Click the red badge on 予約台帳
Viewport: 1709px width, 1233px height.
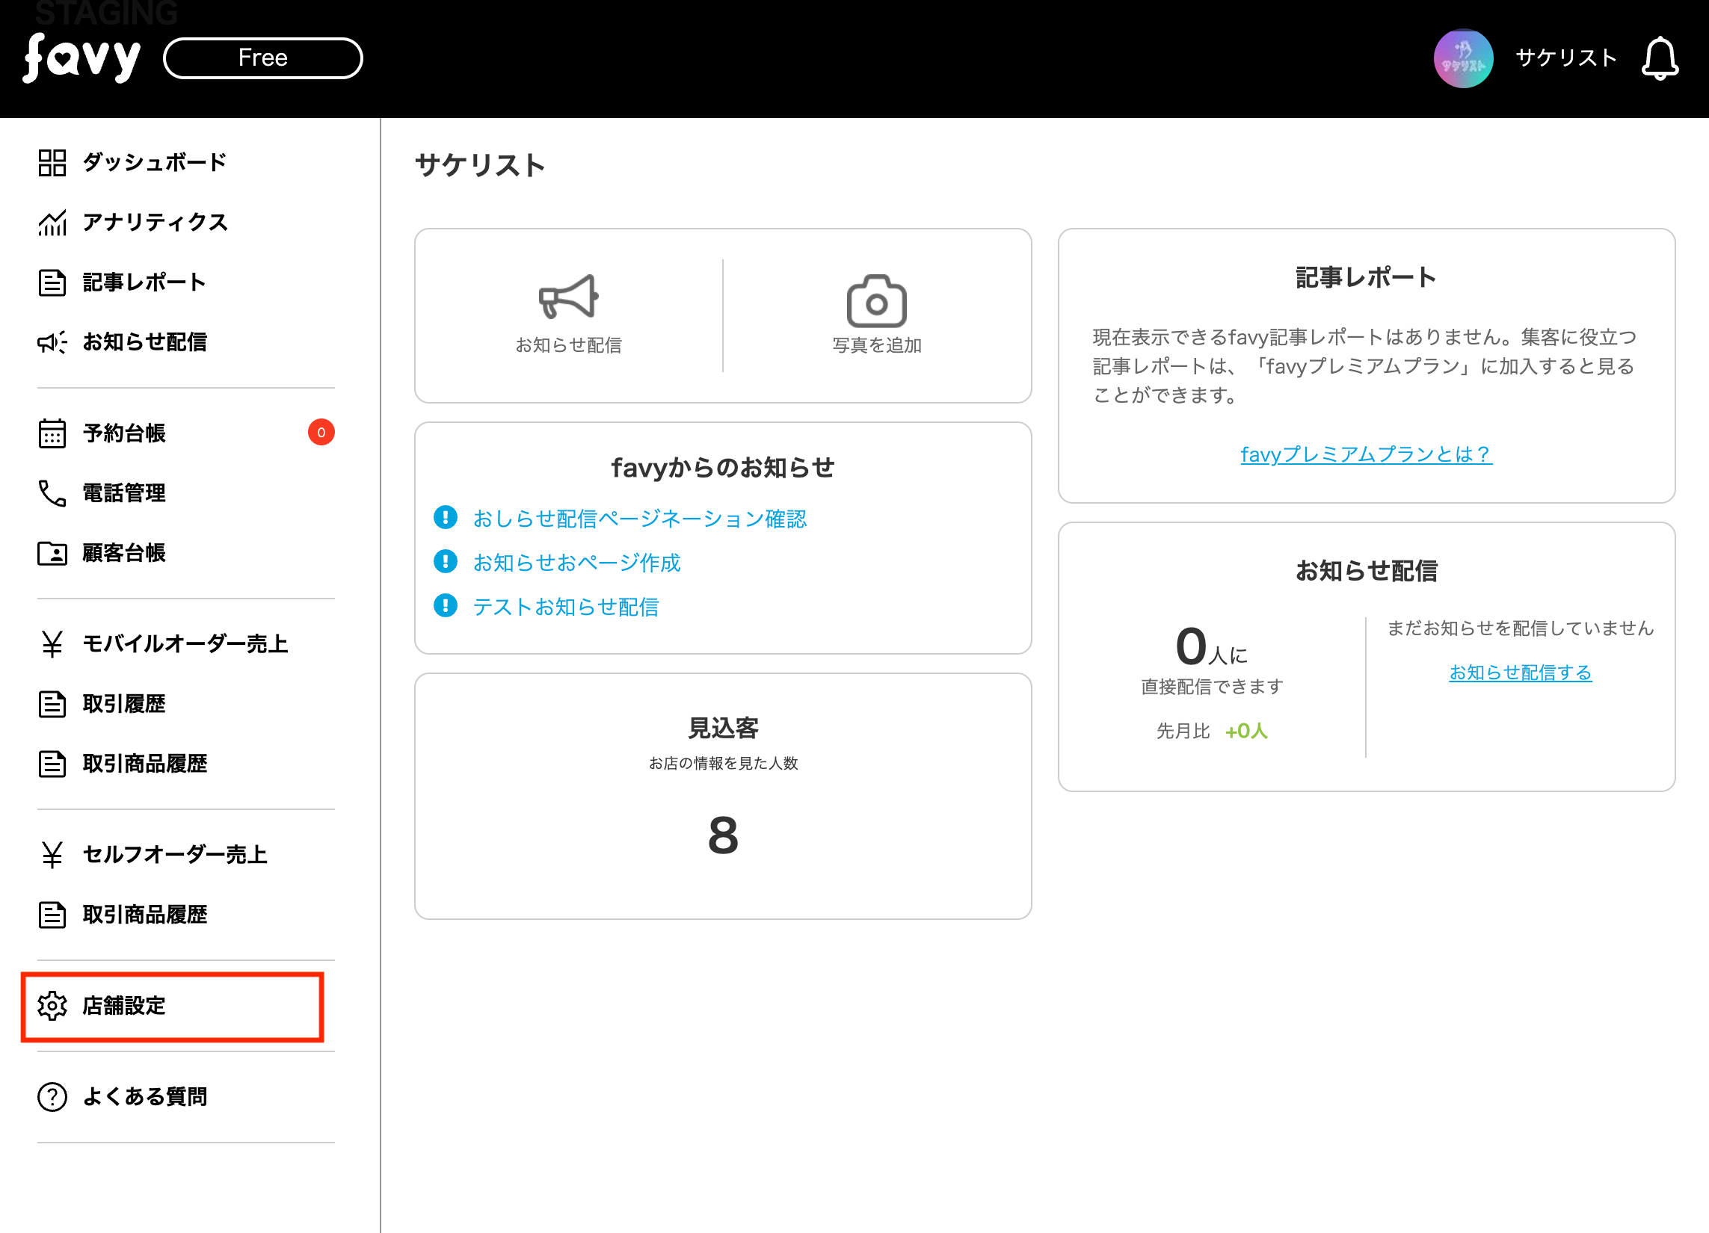[x=321, y=433]
